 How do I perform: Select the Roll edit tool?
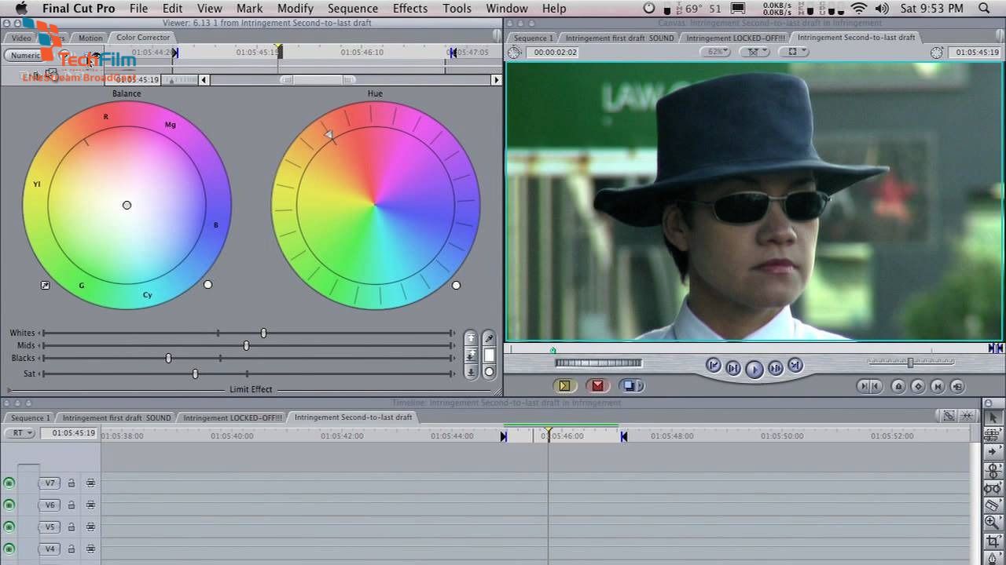point(992,470)
